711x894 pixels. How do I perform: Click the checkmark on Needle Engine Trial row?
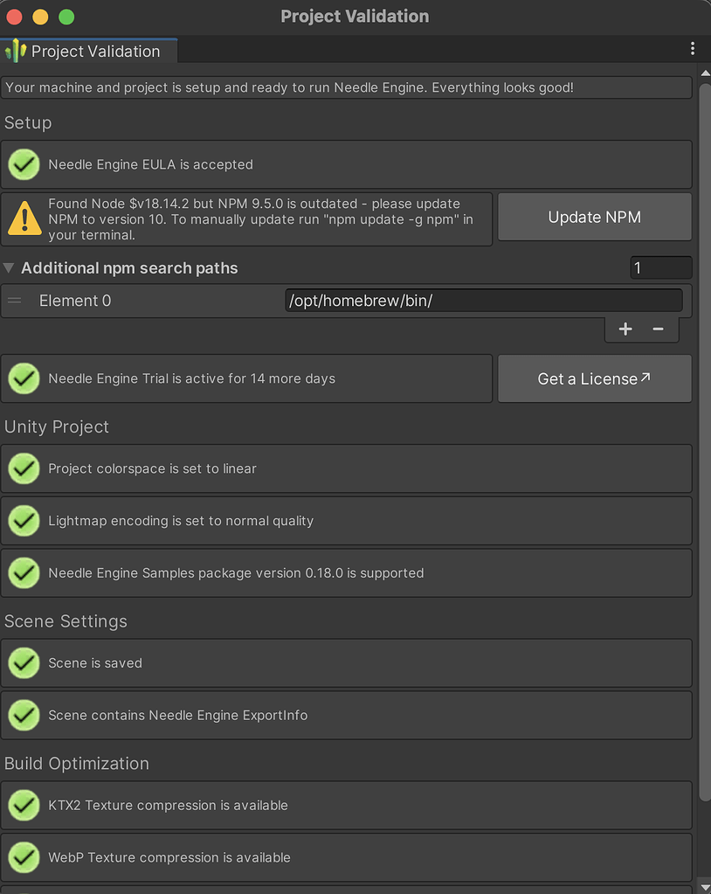(x=24, y=378)
